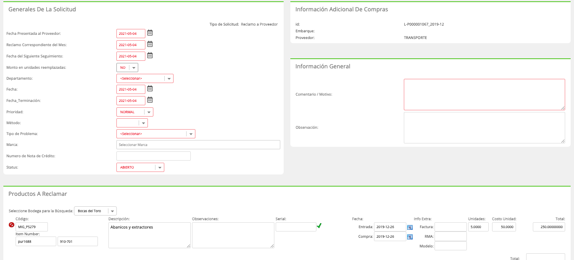This screenshot has height=260, width=574.
Task: Select a warehouse in Bocas del Toro dropdown
Action: pos(95,211)
